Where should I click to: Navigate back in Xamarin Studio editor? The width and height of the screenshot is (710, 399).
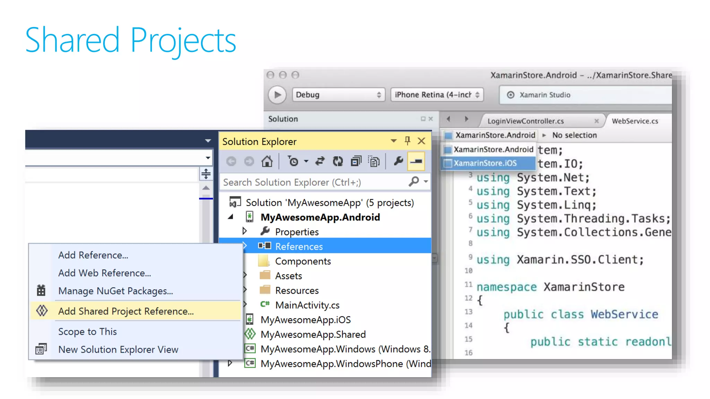[x=449, y=119]
